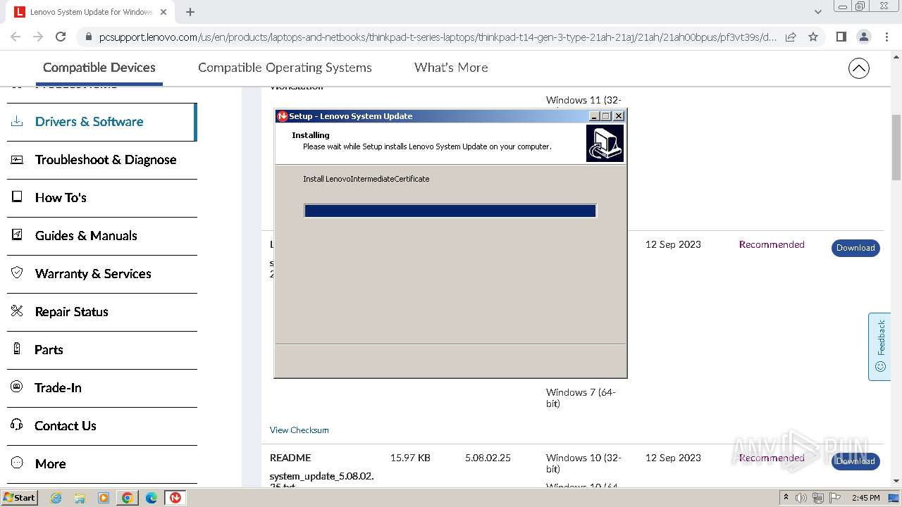Click the How To's sidebar icon

(17, 197)
